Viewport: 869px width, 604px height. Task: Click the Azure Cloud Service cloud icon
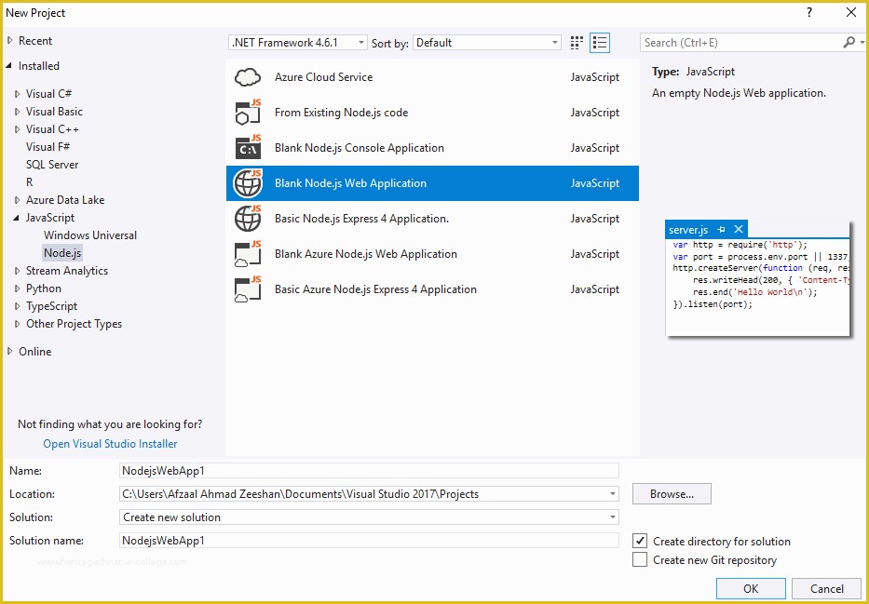point(248,77)
